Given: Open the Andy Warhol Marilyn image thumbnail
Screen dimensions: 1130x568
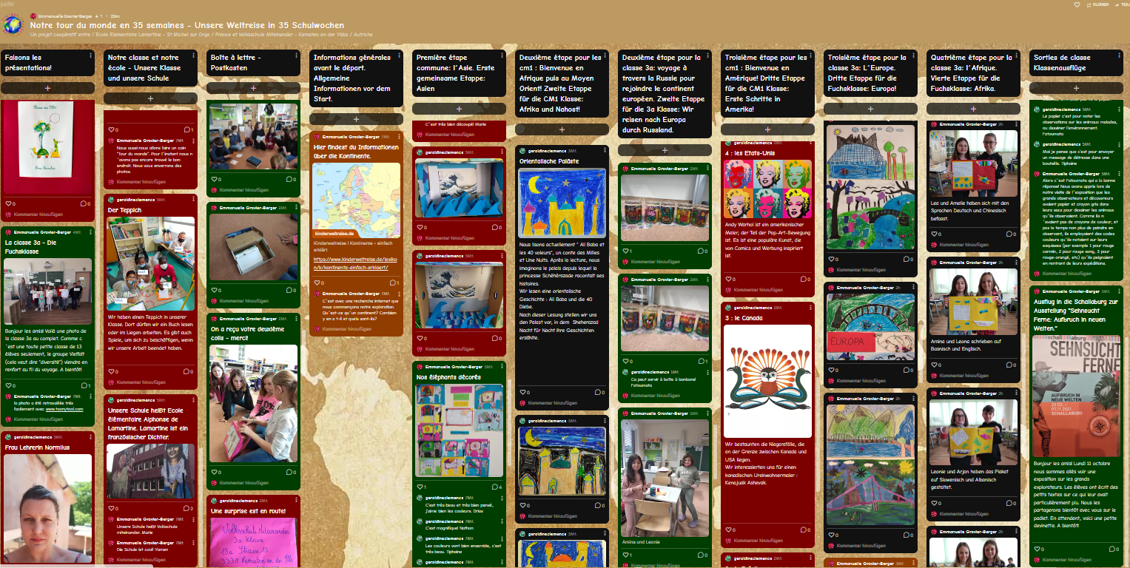Looking at the screenshot, I should click(767, 189).
